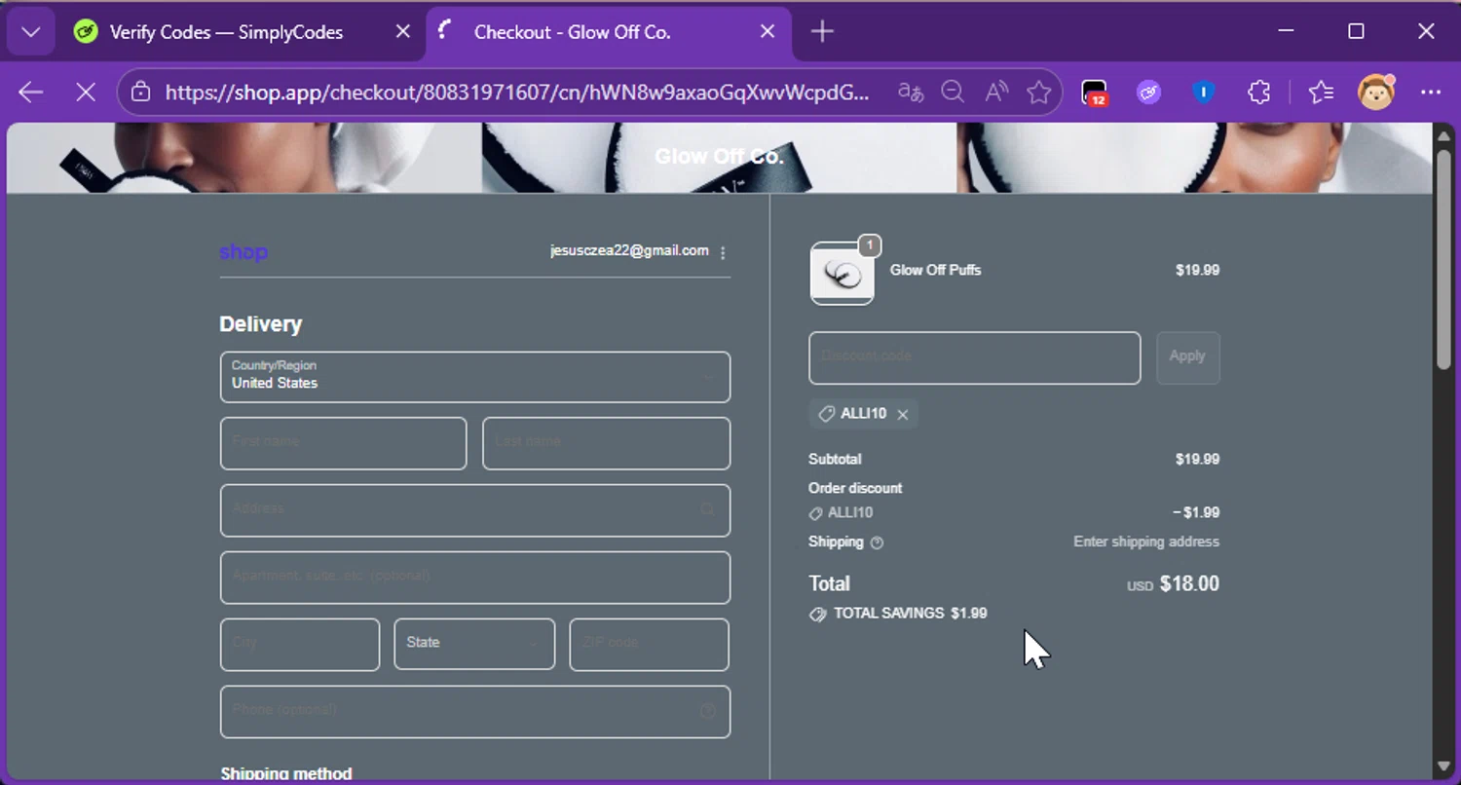Click the ZIP code field
Viewport: 1461px width, 785px height.
[649, 645]
